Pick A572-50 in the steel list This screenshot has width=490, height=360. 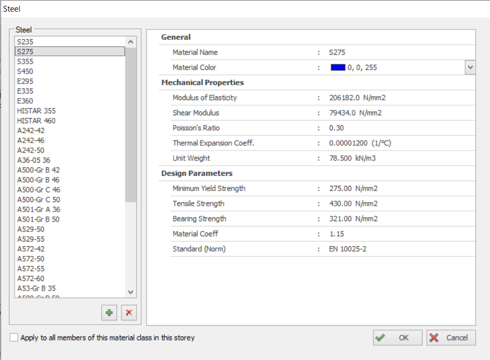click(x=31, y=259)
